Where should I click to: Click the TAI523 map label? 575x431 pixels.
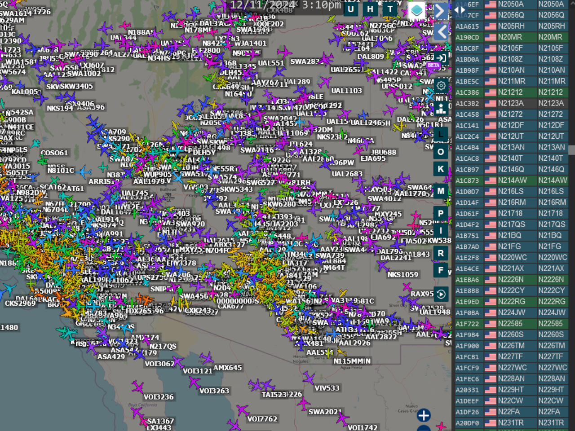click(x=274, y=395)
